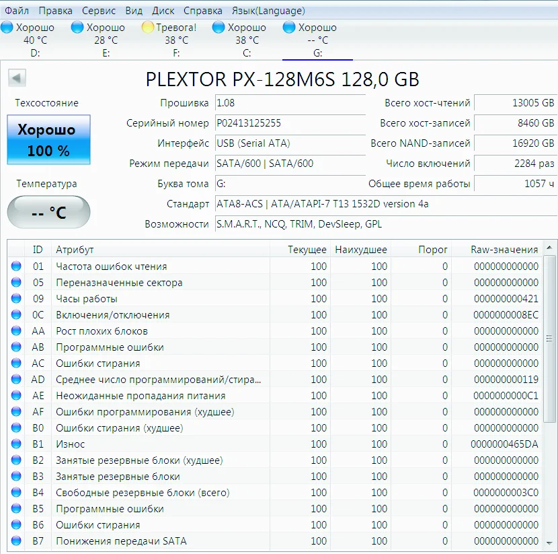Sort by the Атрибут column header
This screenshot has width=558, height=554.
[x=75, y=250]
